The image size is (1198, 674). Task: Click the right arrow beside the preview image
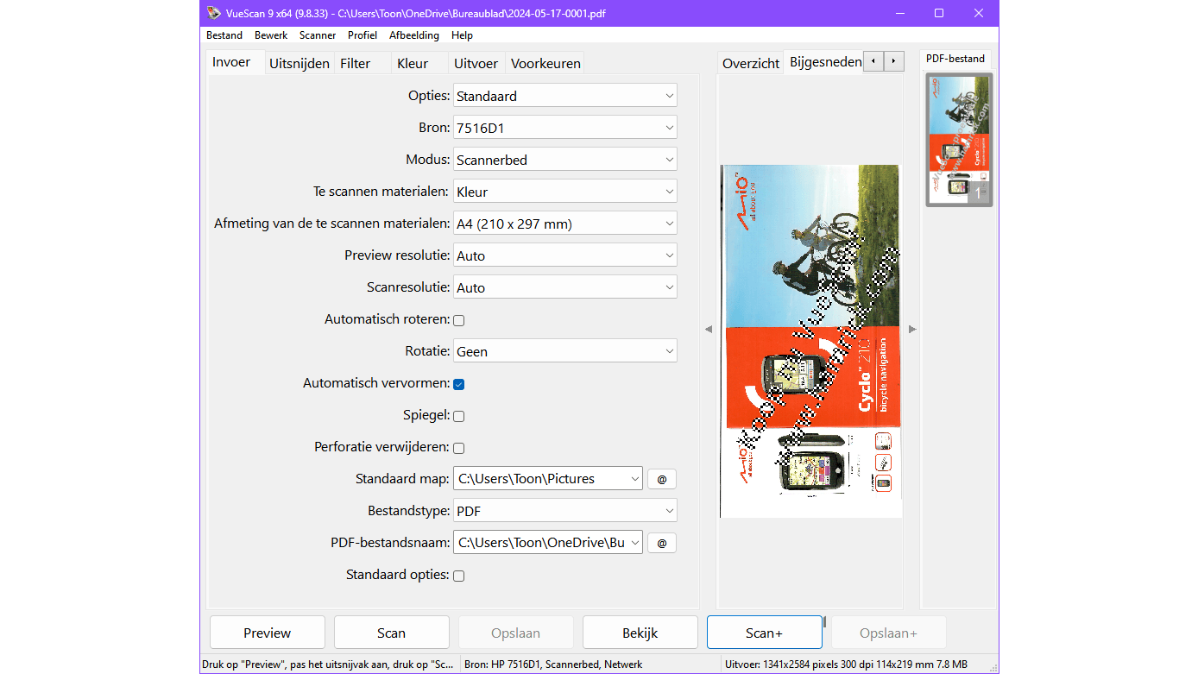pyautogui.click(x=912, y=329)
